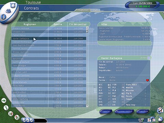This screenshot has width=164, height=123.
Task: Sort by the Rugbymen column header
Action: click(30, 24)
